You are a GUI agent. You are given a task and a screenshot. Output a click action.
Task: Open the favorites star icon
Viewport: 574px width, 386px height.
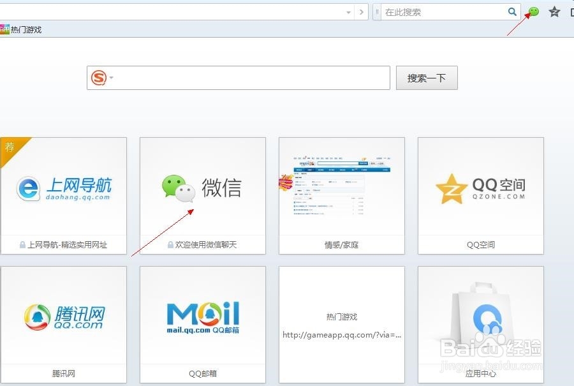pyautogui.click(x=555, y=11)
